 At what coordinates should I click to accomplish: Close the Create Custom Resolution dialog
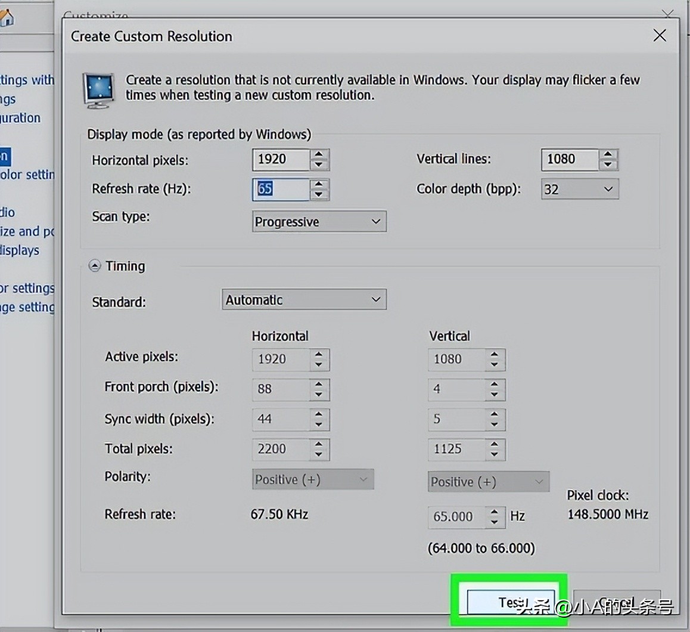[660, 36]
